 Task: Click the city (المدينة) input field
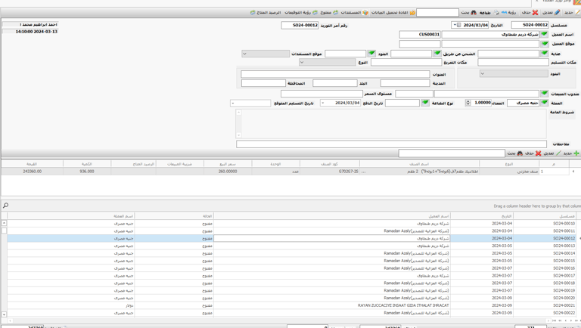405,83
